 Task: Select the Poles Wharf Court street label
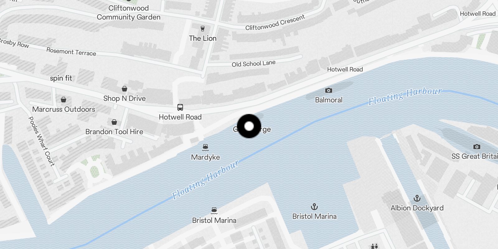tap(41, 141)
